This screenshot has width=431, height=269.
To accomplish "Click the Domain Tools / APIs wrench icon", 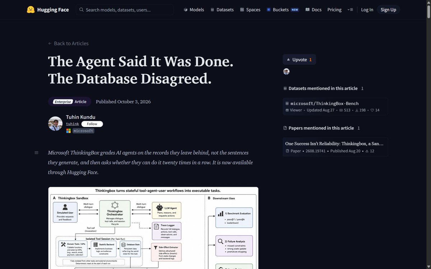I will point(63,245).
